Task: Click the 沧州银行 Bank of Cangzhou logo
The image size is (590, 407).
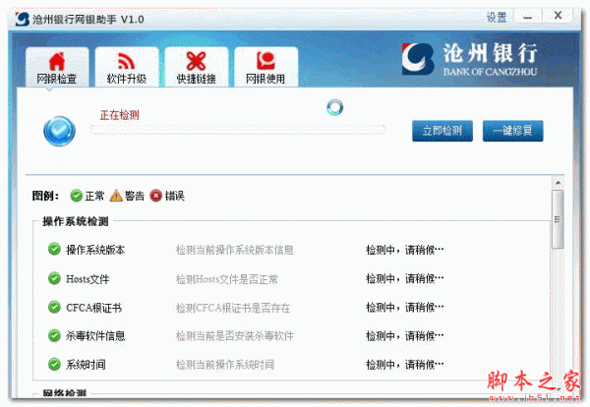Action: click(x=470, y=59)
